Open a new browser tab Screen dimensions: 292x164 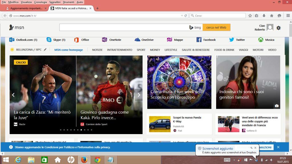(98, 8)
